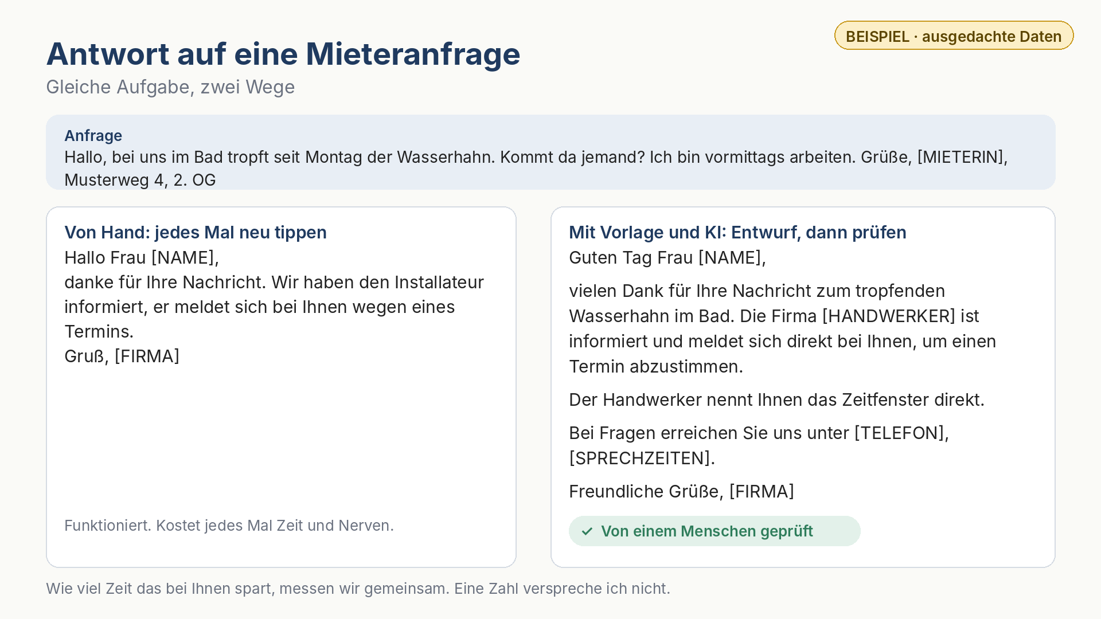The width and height of the screenshot is (1101, 619).
Task: Click the greeting 'Hallo Frau [NAME],'
Action: pos(142,258)
